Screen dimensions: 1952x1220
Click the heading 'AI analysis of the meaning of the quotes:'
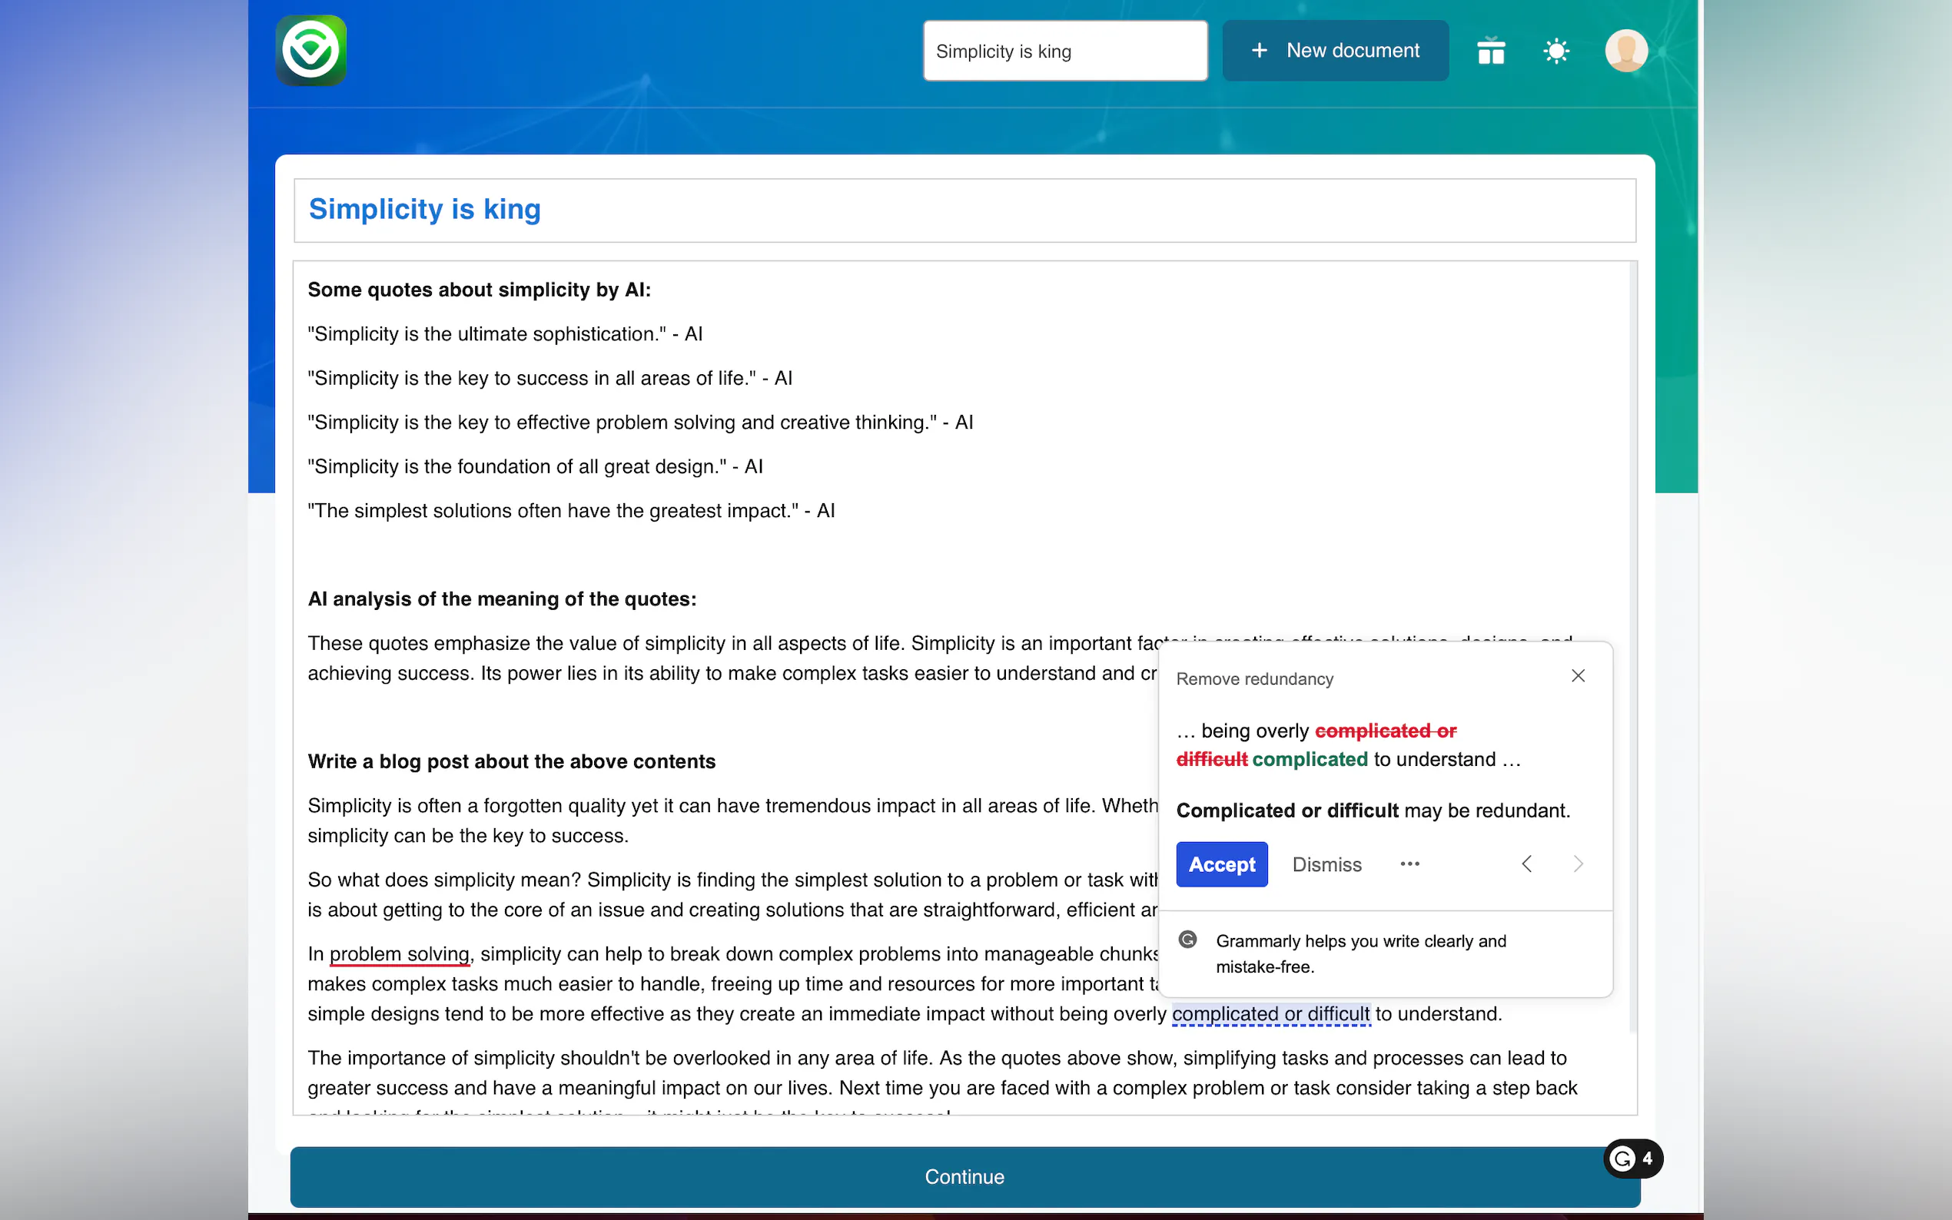(x=502, y=599)
